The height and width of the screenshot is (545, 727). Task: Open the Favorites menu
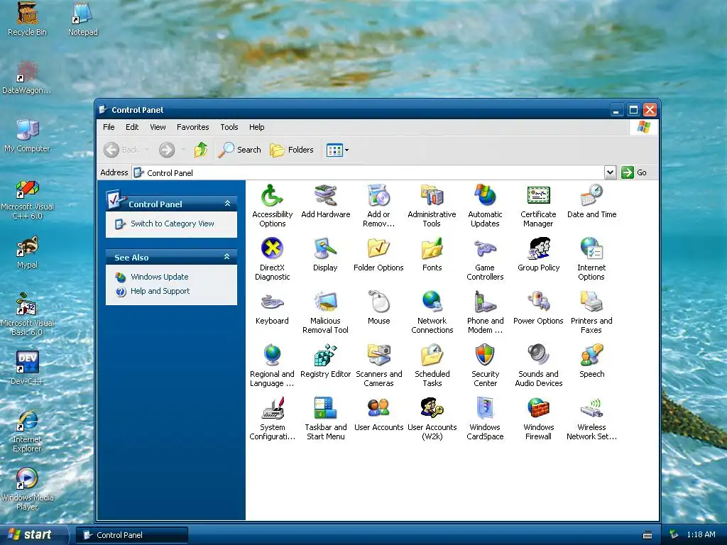point(193,127)
